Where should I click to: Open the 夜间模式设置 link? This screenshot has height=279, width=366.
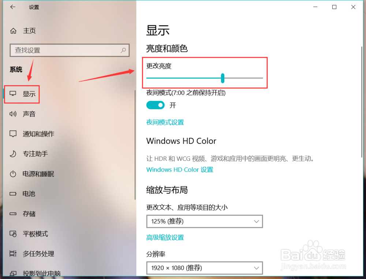(x=165, y=122)
